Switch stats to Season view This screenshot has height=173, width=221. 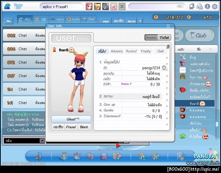click(151, 38)
